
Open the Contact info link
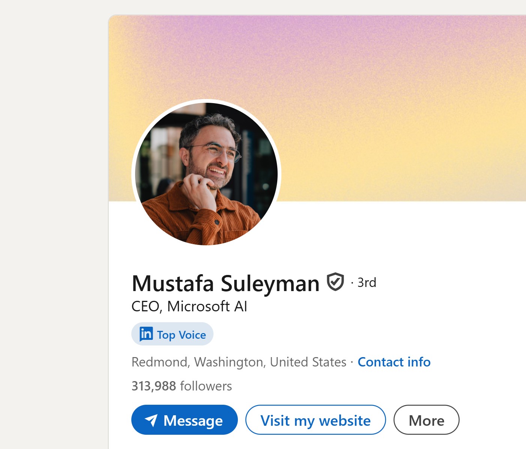click(394, 362)
